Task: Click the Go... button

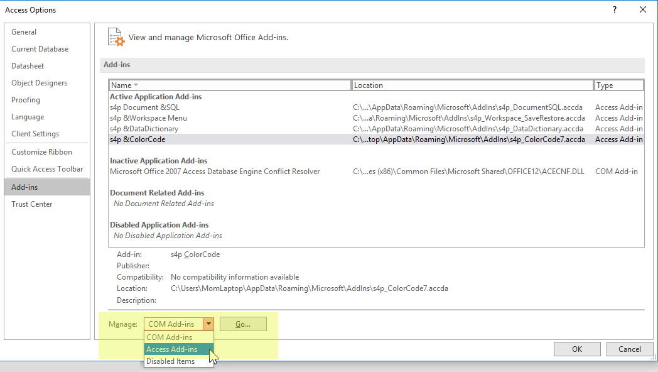Action: click(243, 324)
